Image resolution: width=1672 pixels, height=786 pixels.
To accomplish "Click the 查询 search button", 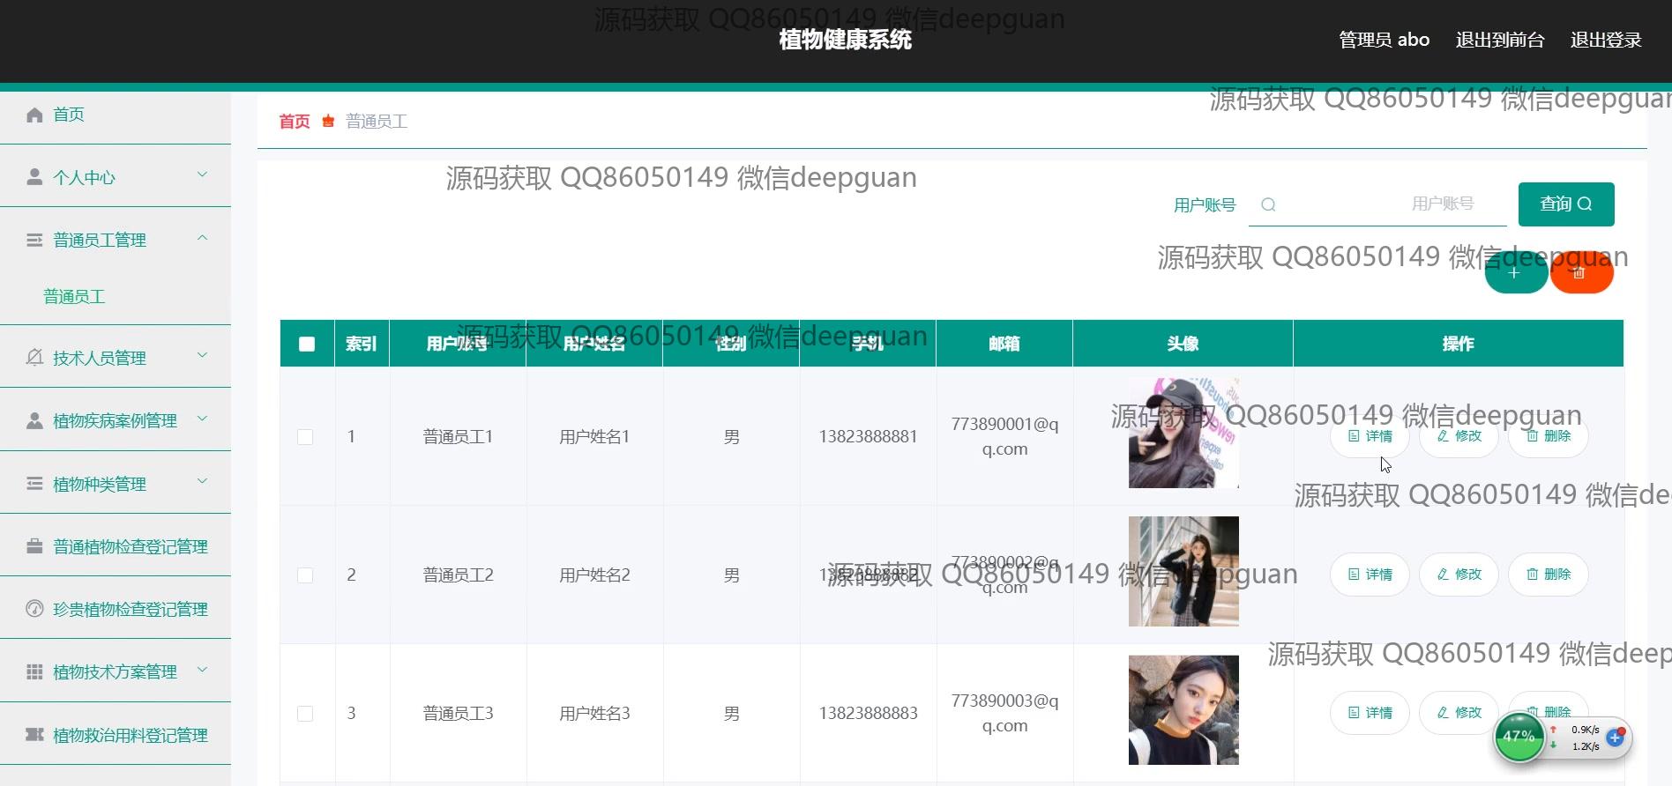I will (1566, 204).
